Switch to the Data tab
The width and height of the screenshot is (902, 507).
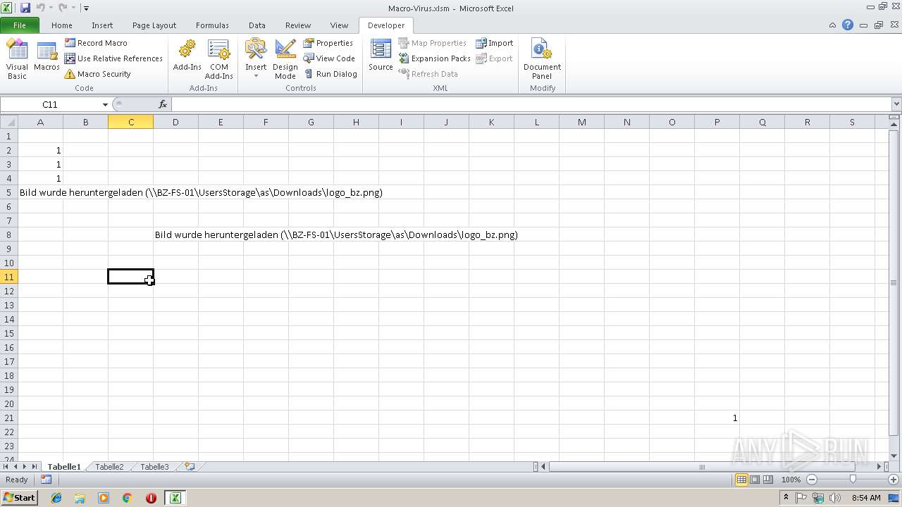(257, 25)
